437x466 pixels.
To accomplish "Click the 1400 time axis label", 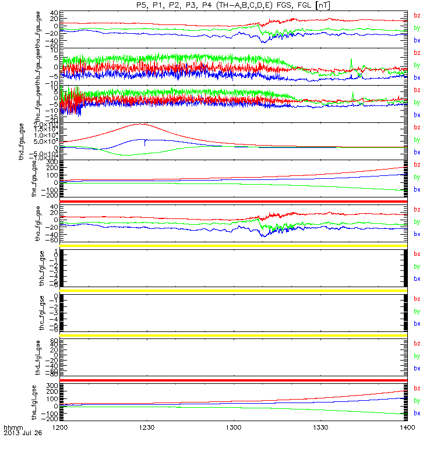I will click(407, 428).
